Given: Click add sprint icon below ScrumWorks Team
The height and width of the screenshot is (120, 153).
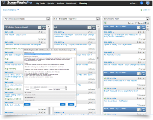Looking at the screenshot, I should point(105,23).
